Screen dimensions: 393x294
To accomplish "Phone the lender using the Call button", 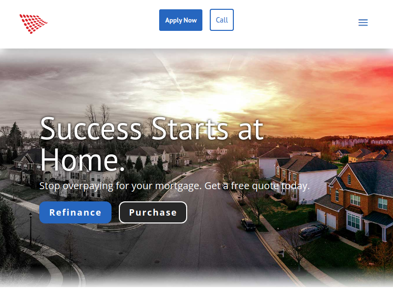I will pos(222,20).
